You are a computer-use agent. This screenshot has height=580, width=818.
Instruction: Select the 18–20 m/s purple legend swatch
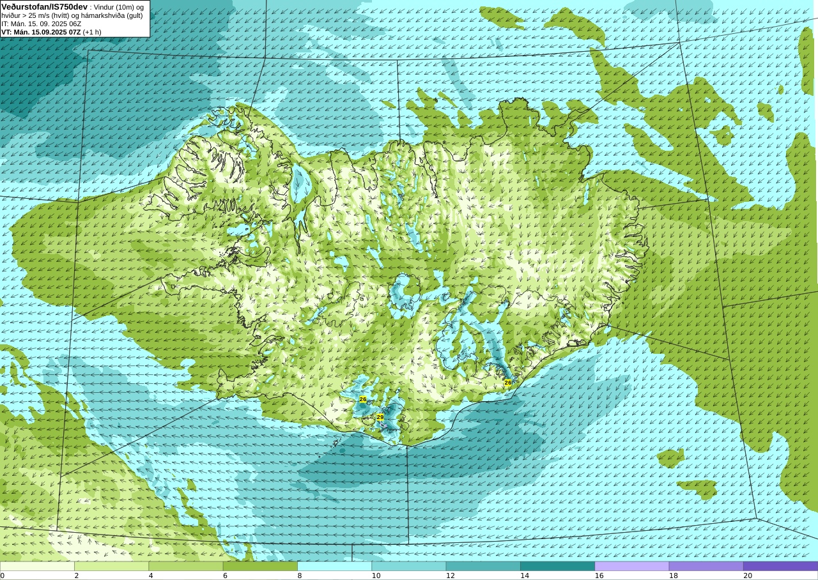pyautogui.click(x=706, y=566)
